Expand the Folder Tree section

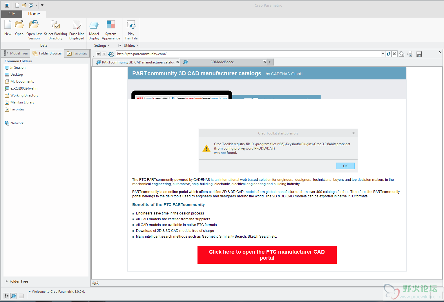[17, 281]
